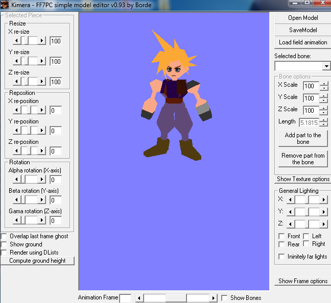Click the X re-size value field
The width and height of the screenshot is (331, 303).
coord(56,41)
